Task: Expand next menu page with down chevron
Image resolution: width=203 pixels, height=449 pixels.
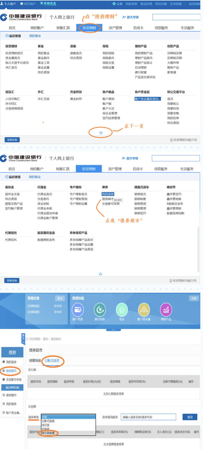Action: click(x=101, y=133)
